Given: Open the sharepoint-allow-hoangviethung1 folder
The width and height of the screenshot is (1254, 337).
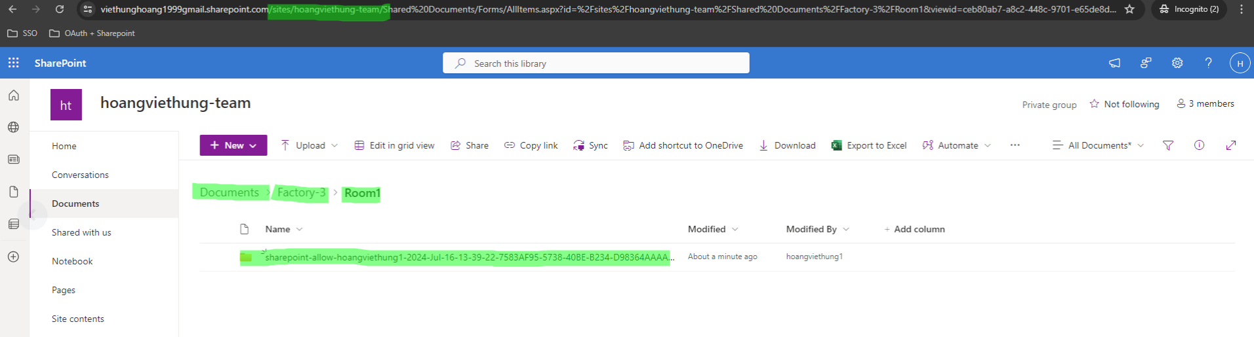Looking at the screenshot, I should [x=469, y=257].
